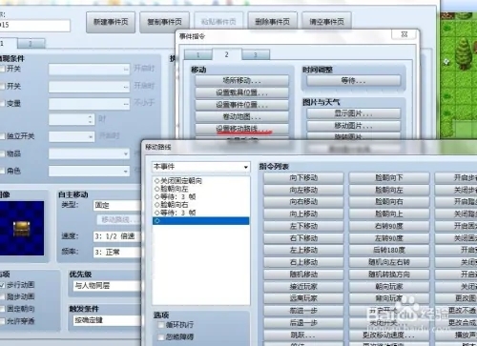Click the event name field showing 15

point(34,26)
